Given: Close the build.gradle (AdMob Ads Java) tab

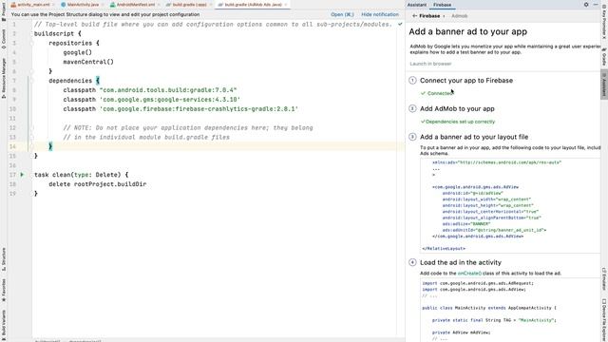Looking at the screenshot, I should pos(286,5).
